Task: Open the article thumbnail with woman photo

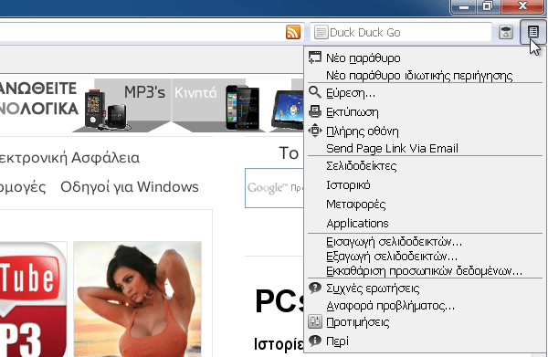Action: coord(137,299)
